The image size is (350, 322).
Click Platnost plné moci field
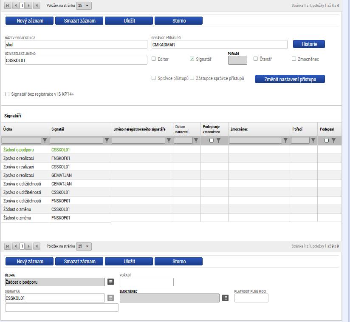pyautogui.click(x=251, y=298)
